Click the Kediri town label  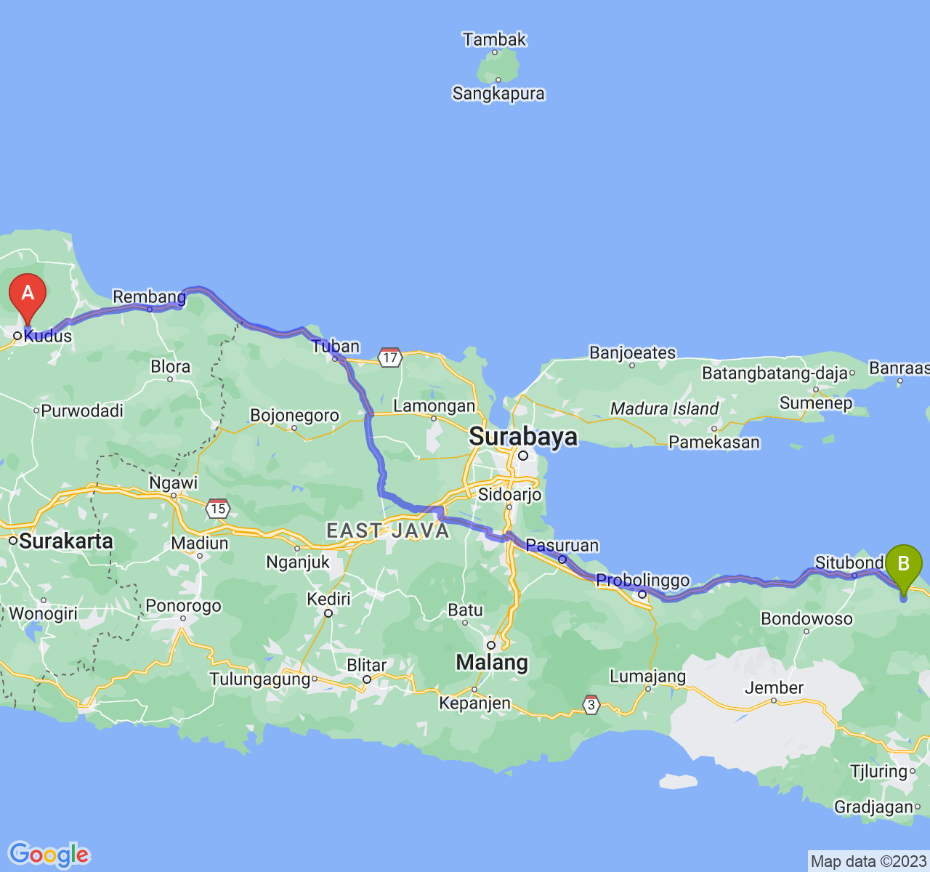(x=328, y=599)
